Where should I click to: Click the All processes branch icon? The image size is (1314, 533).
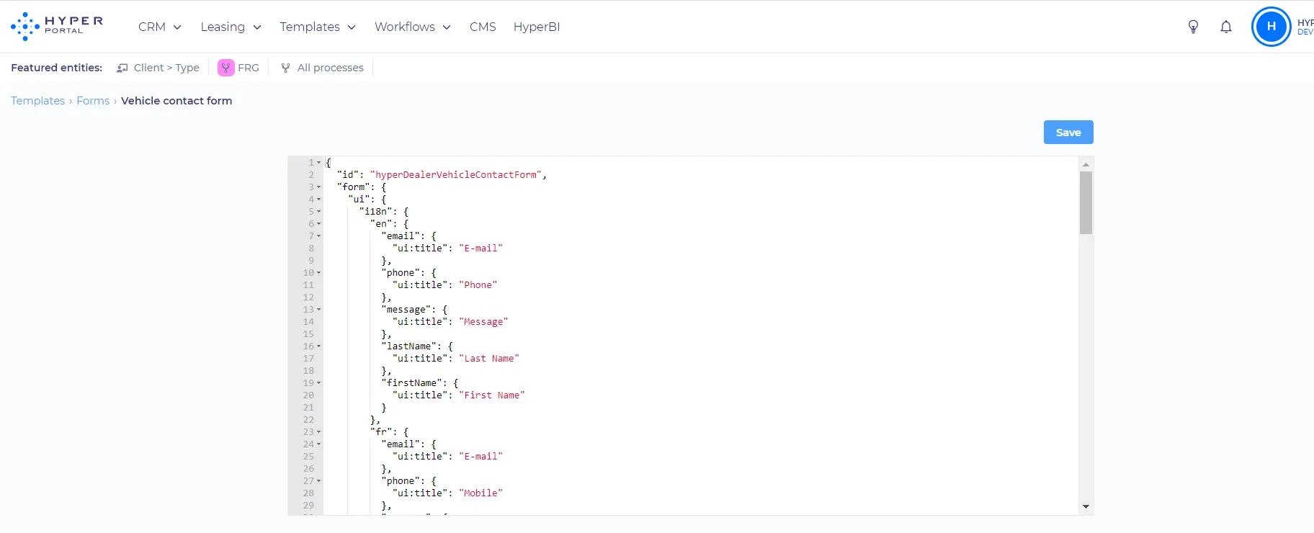(x=286, y=68)
